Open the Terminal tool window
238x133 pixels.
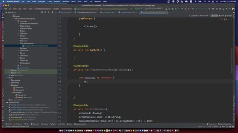pyautogui.click(x=35, y=124)
